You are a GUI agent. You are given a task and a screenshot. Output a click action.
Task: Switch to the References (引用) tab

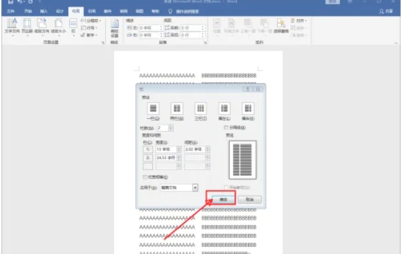pyautogui.click(x=92, y=11)
